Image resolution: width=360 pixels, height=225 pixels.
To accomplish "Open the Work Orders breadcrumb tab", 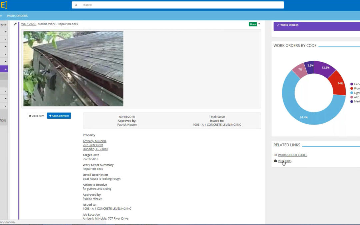I will [x=17, y=16].
